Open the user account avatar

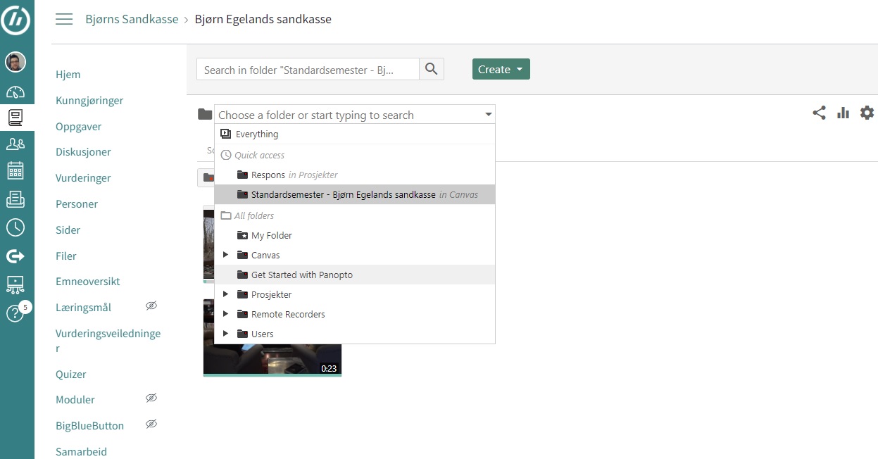pos(15,62)
